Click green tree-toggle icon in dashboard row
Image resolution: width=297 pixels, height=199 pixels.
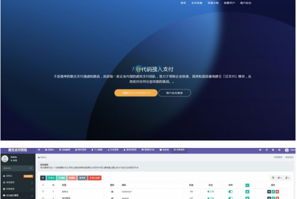[247, 192]
